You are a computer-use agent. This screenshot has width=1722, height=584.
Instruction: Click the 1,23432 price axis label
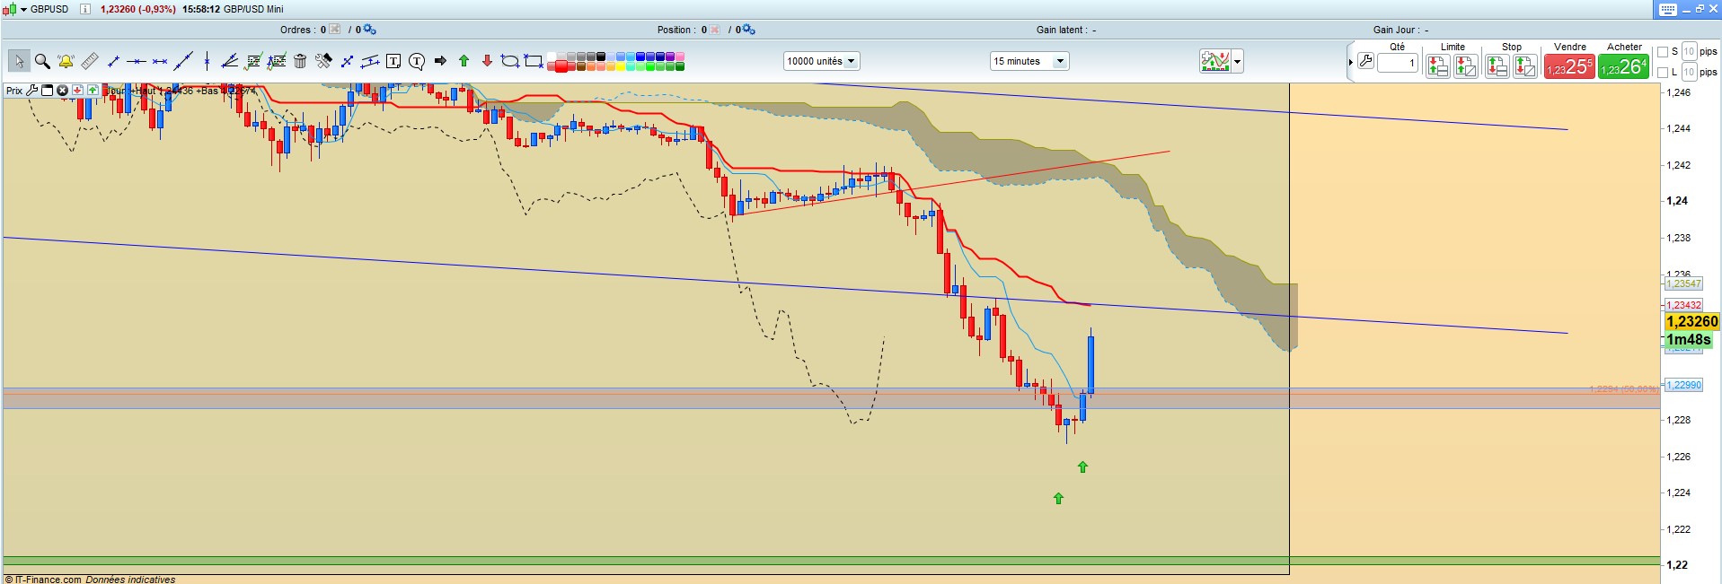click(1683, 305)
